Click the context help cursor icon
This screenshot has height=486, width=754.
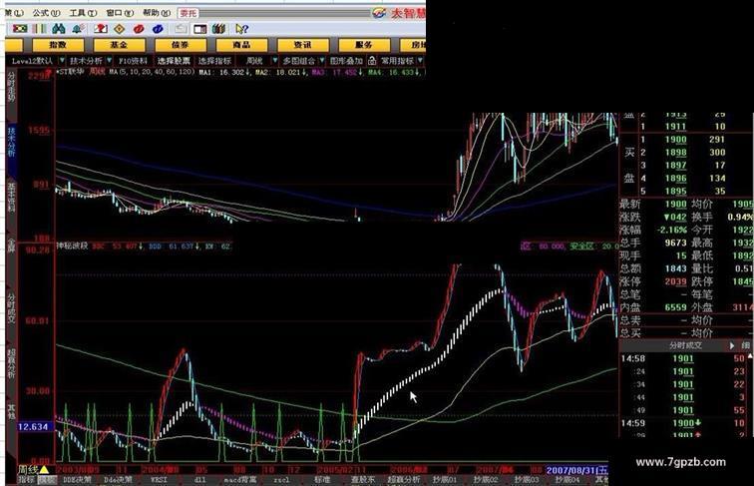tap(241, 29)
